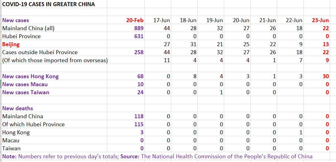336x162 pixels.
Task: Select imported cases 23-Jun value 9
Action: point(327,60)
